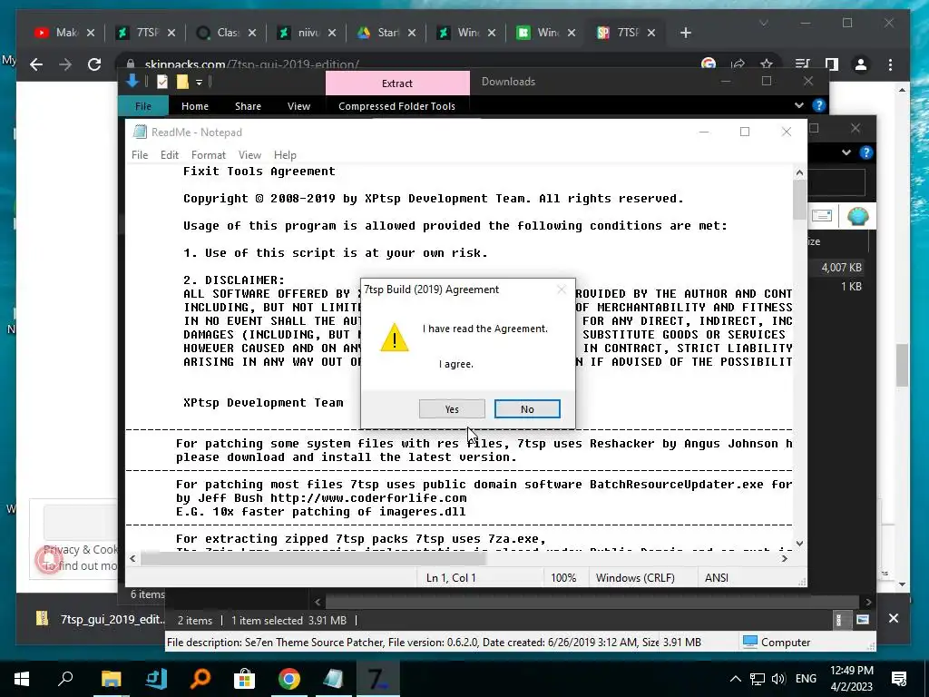Switch to View tab in Explorer ribbon
929x697 pixels.
coord(298,106)
